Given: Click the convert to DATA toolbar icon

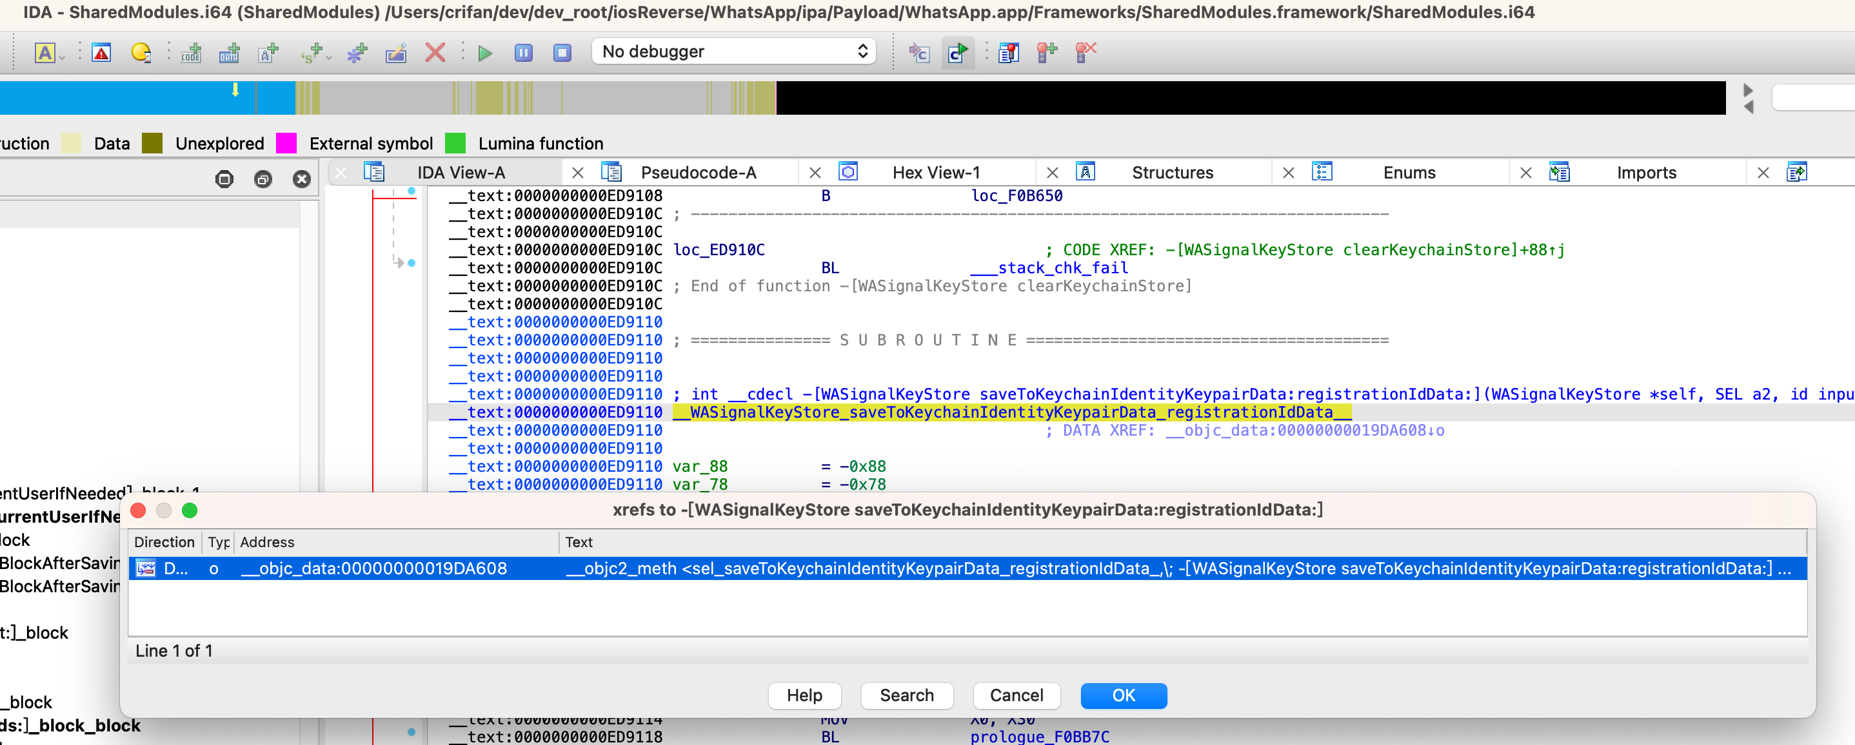Looking at the screenshot, I should tap(230, 53).
